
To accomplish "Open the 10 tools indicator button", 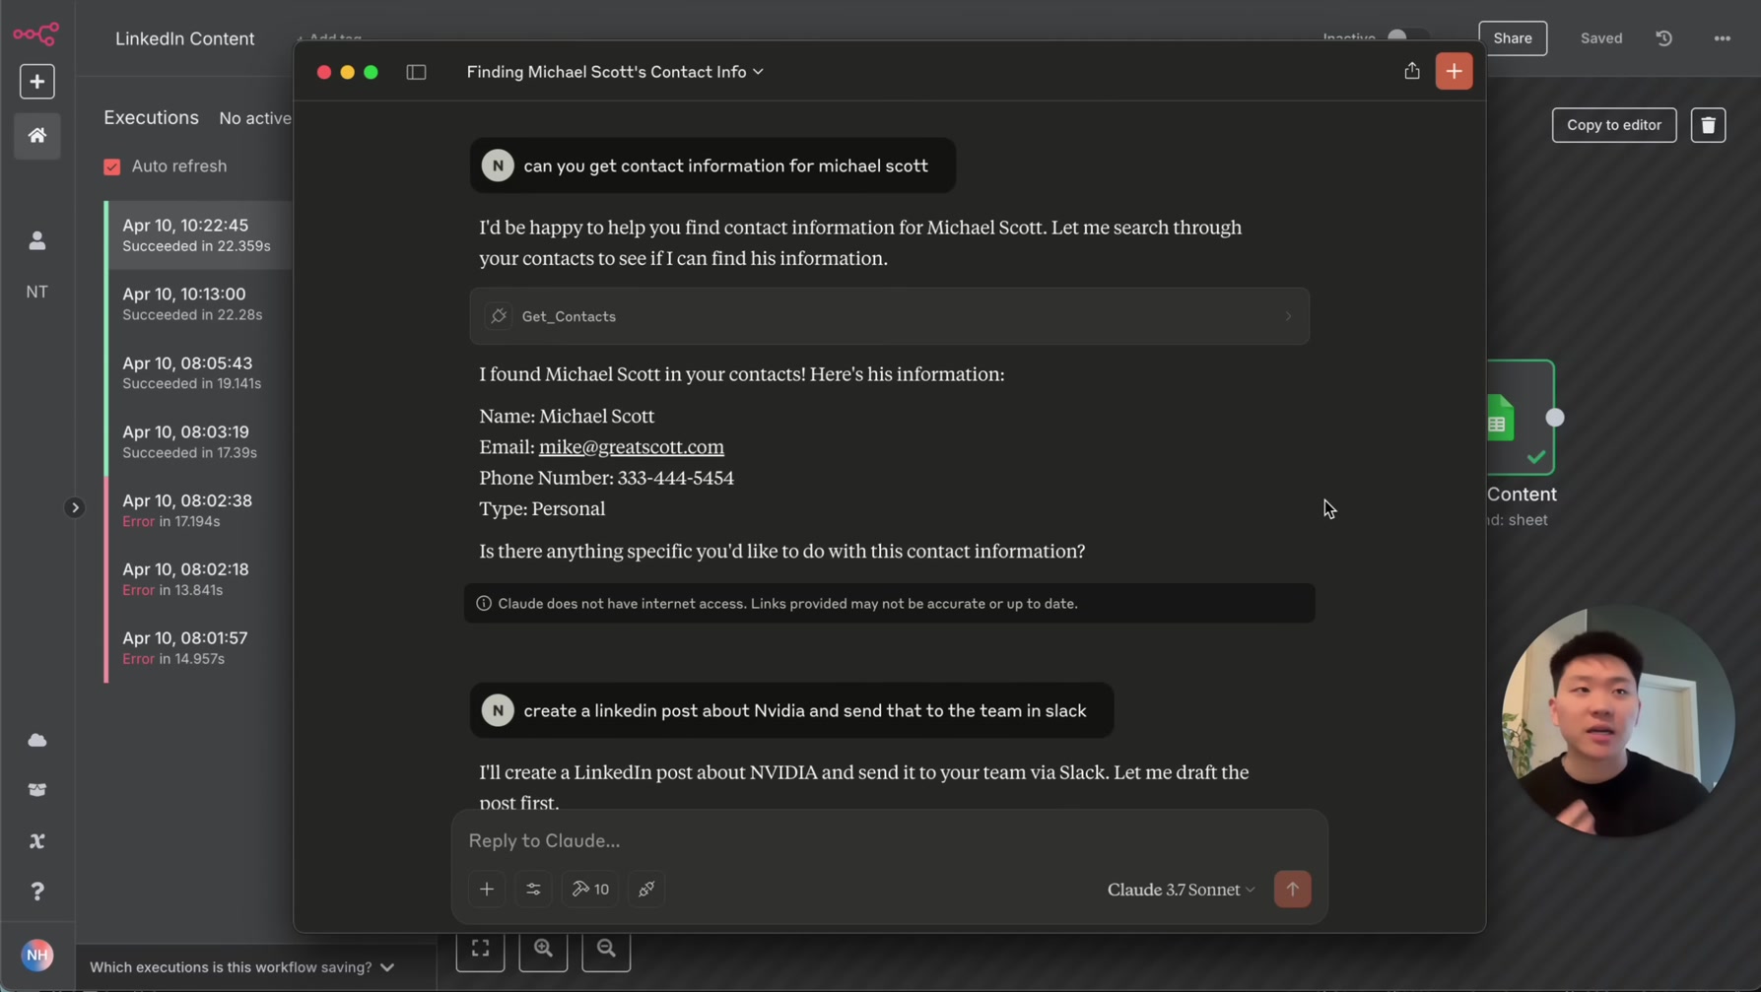I will click(x=590, y=889).
